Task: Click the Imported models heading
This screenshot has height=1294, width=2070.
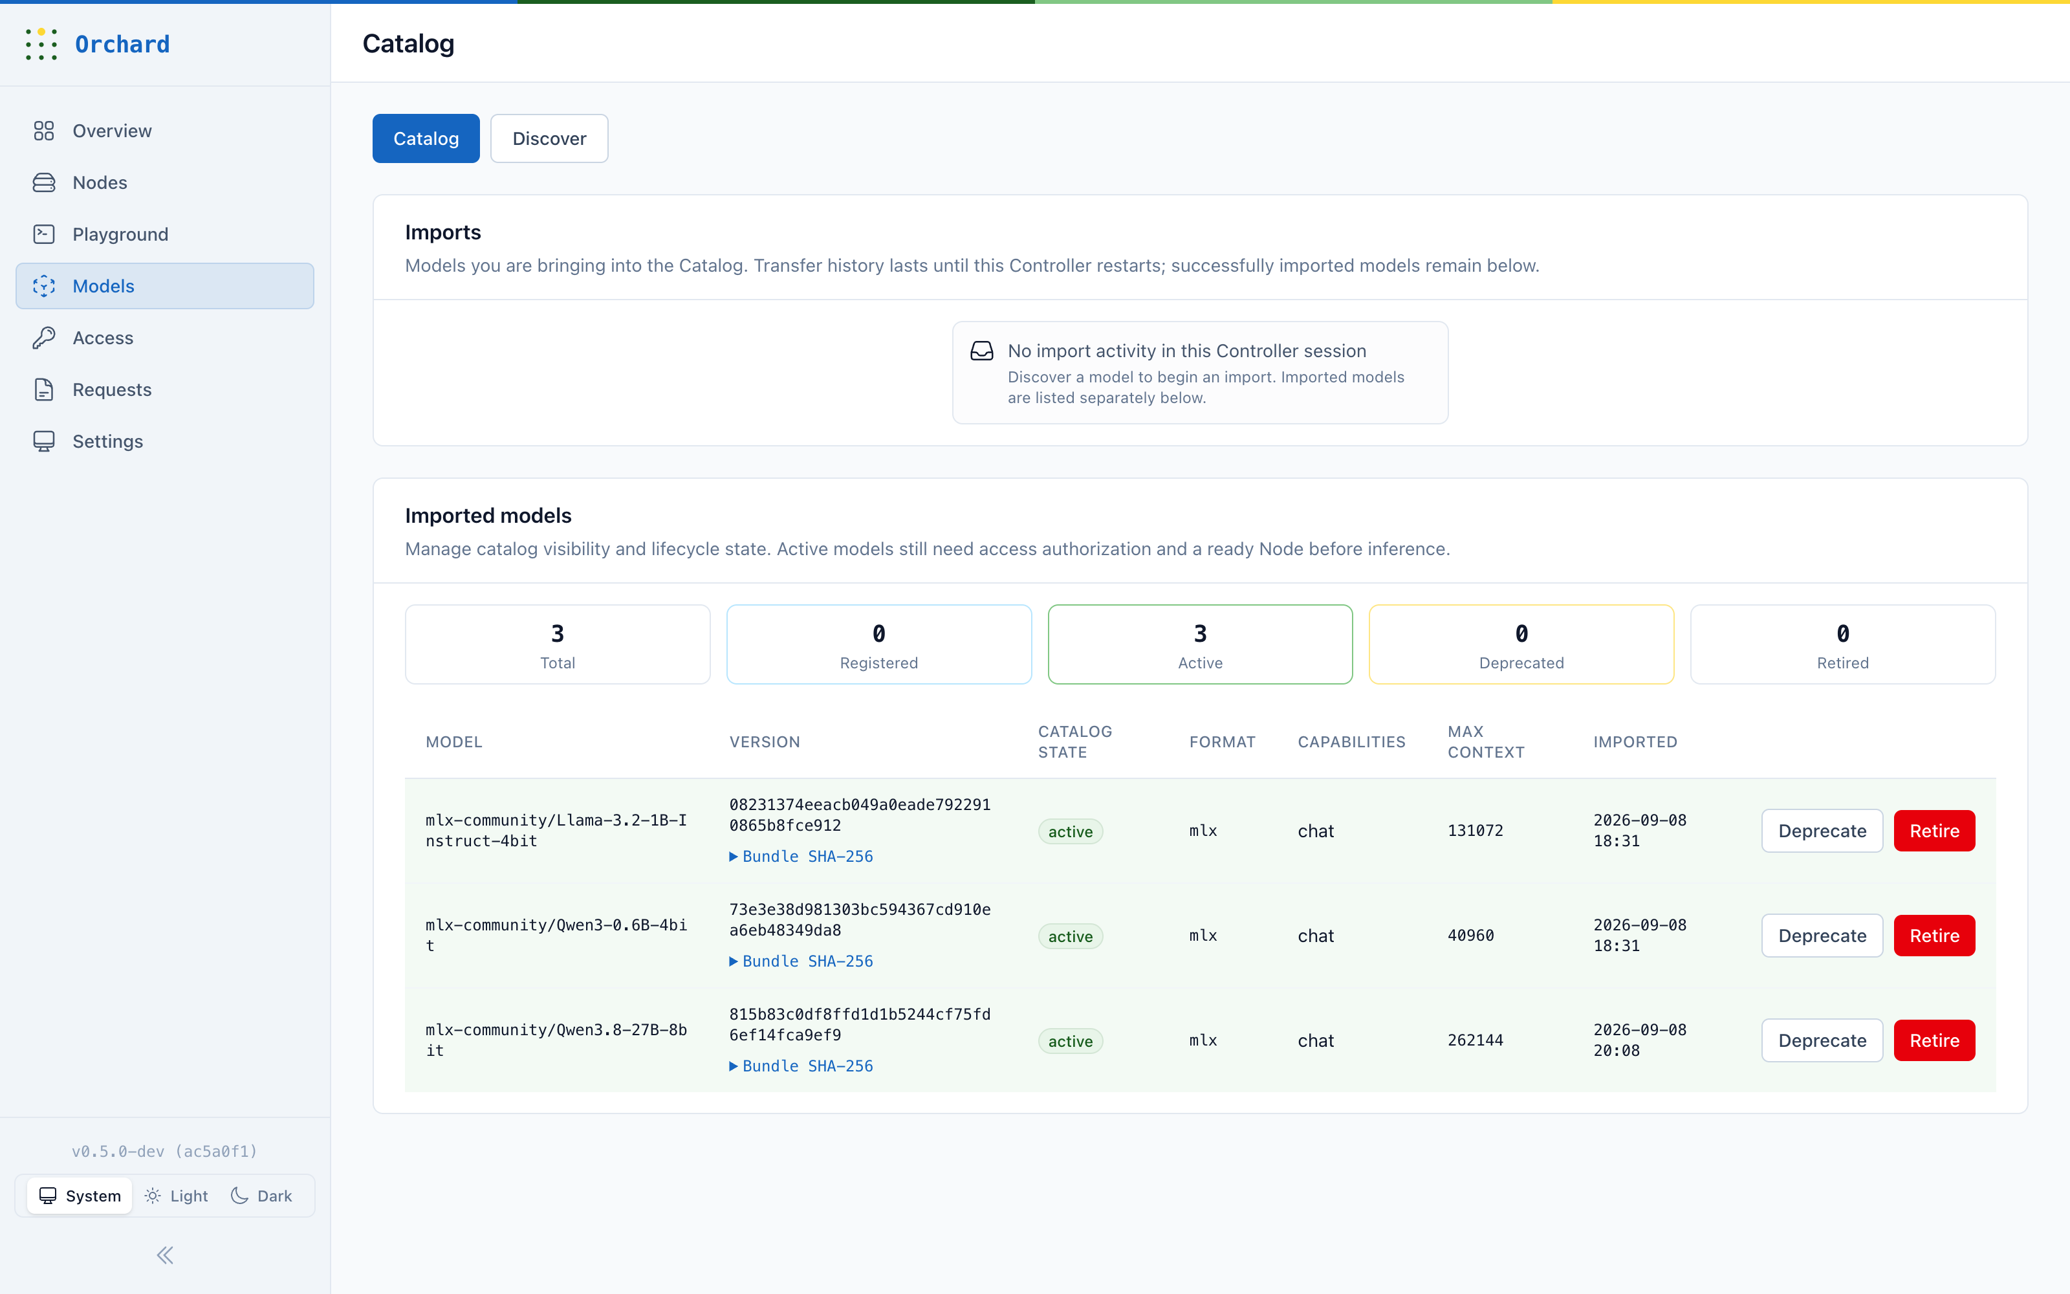Action: (488, 515)
